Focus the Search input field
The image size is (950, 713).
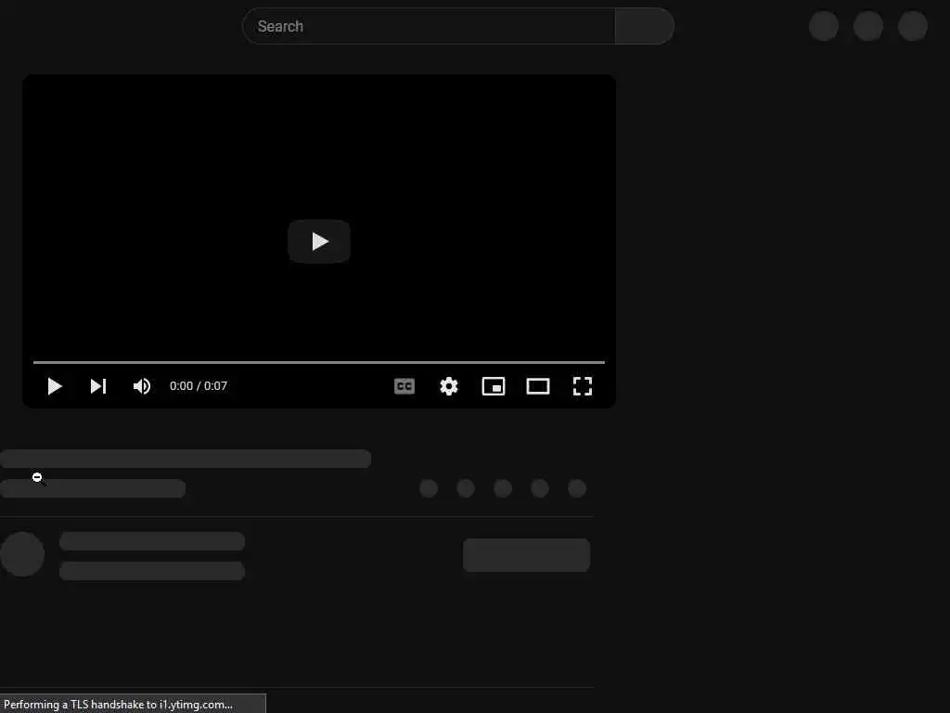tap(429, 26)
